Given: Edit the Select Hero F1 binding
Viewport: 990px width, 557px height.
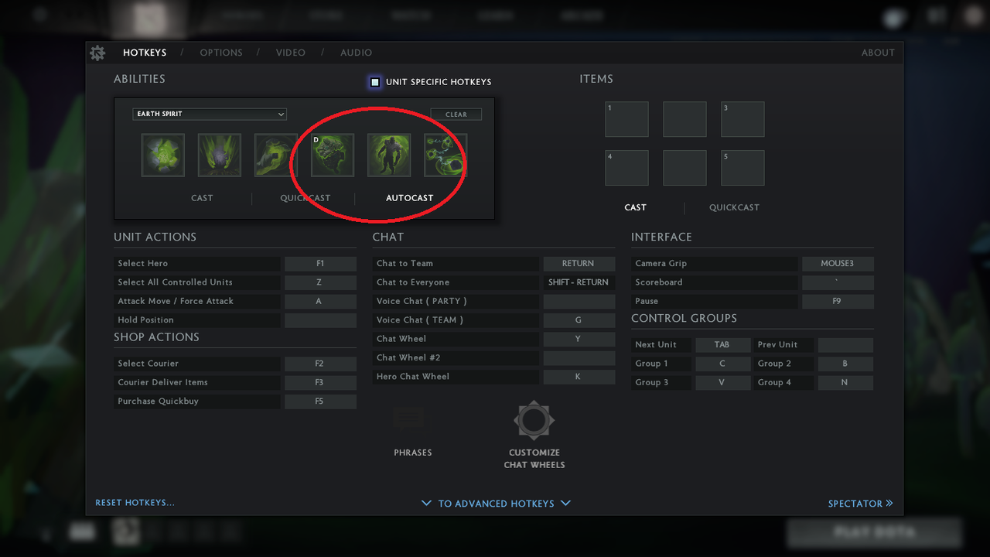Looking at the screenshot, I should click(320, 264).
